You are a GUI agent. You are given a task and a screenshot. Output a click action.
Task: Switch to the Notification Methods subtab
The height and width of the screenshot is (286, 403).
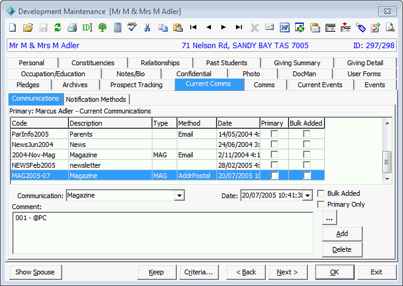(x=96, y=99)
